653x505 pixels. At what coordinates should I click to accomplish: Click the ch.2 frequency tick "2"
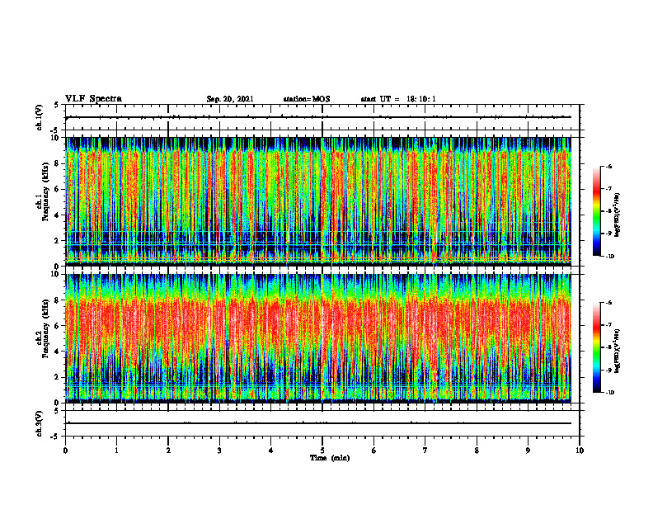click(58, 377)
